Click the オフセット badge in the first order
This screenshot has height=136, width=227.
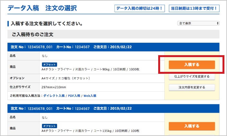coord(49,64)
